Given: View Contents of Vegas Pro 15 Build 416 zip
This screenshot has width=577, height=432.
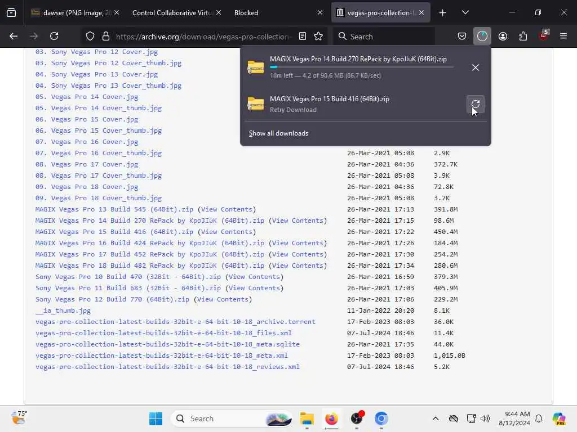Looking at the screenshot, I should [x=227, y=232].
